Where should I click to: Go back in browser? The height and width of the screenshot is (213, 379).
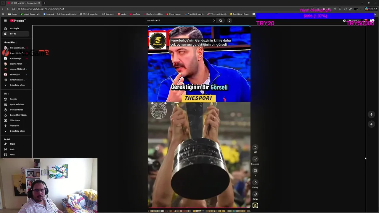pos(3,9)
